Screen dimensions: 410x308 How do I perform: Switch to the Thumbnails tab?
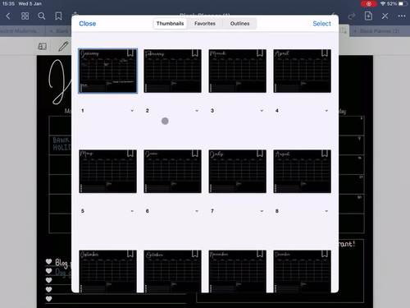click(x=170, y=24)
